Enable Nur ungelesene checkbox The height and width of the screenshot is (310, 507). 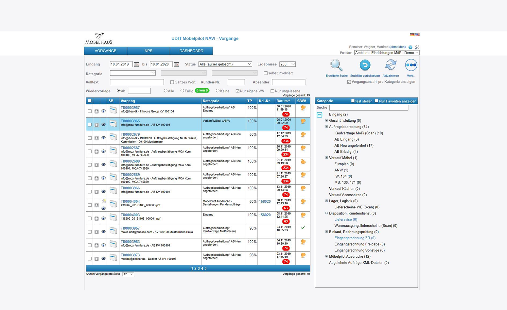click(272, 91)
